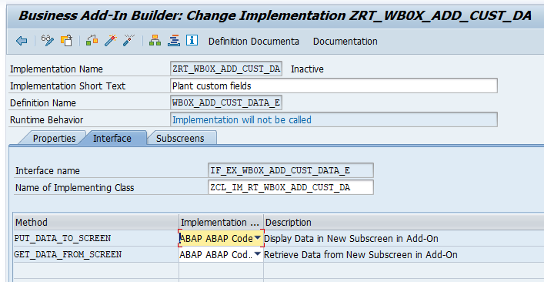
Task: Click the Method column header
Action: [96, 222]
